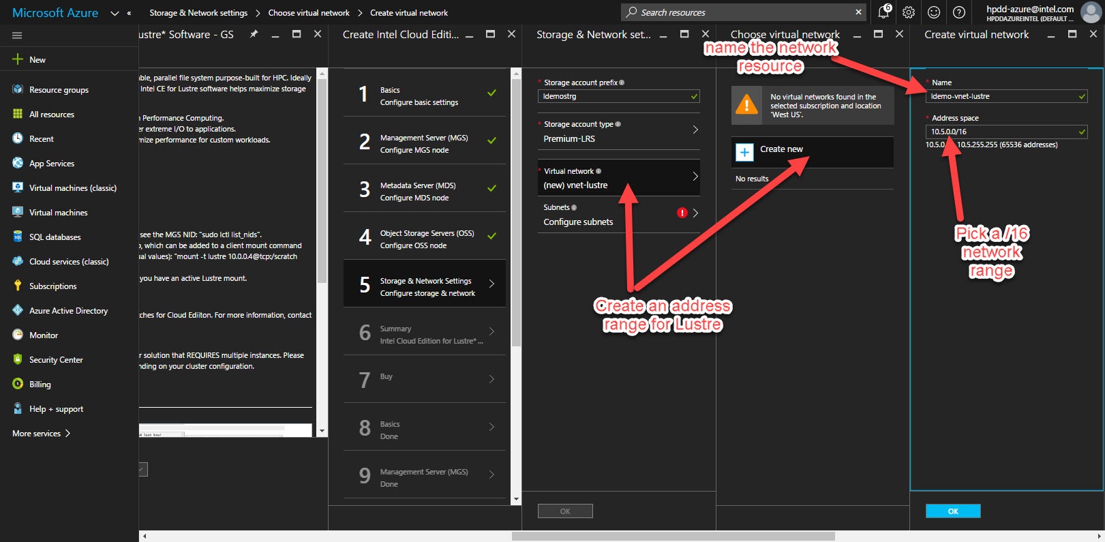Image resolution: width=1105 pixels, height=542 pixels.
Task: Open SQL databases icon
Action: coord(18,237)
